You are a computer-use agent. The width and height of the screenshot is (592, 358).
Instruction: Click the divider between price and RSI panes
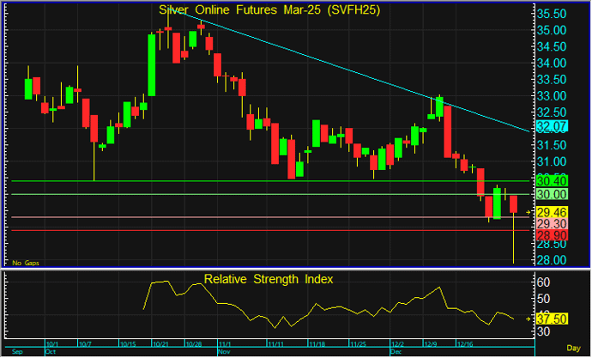266,269
